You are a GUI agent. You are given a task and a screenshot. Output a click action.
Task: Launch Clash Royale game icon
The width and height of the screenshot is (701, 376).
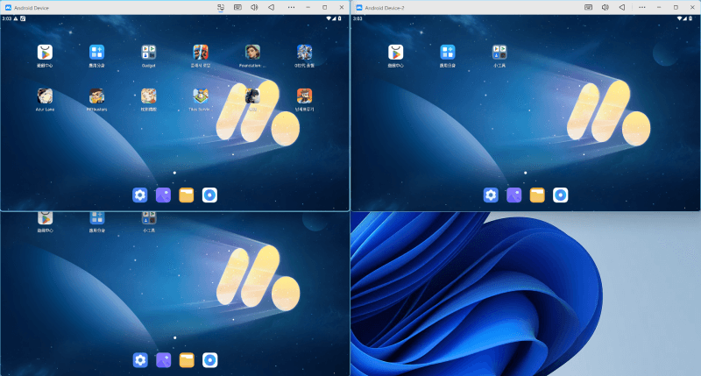pos(201,53)
